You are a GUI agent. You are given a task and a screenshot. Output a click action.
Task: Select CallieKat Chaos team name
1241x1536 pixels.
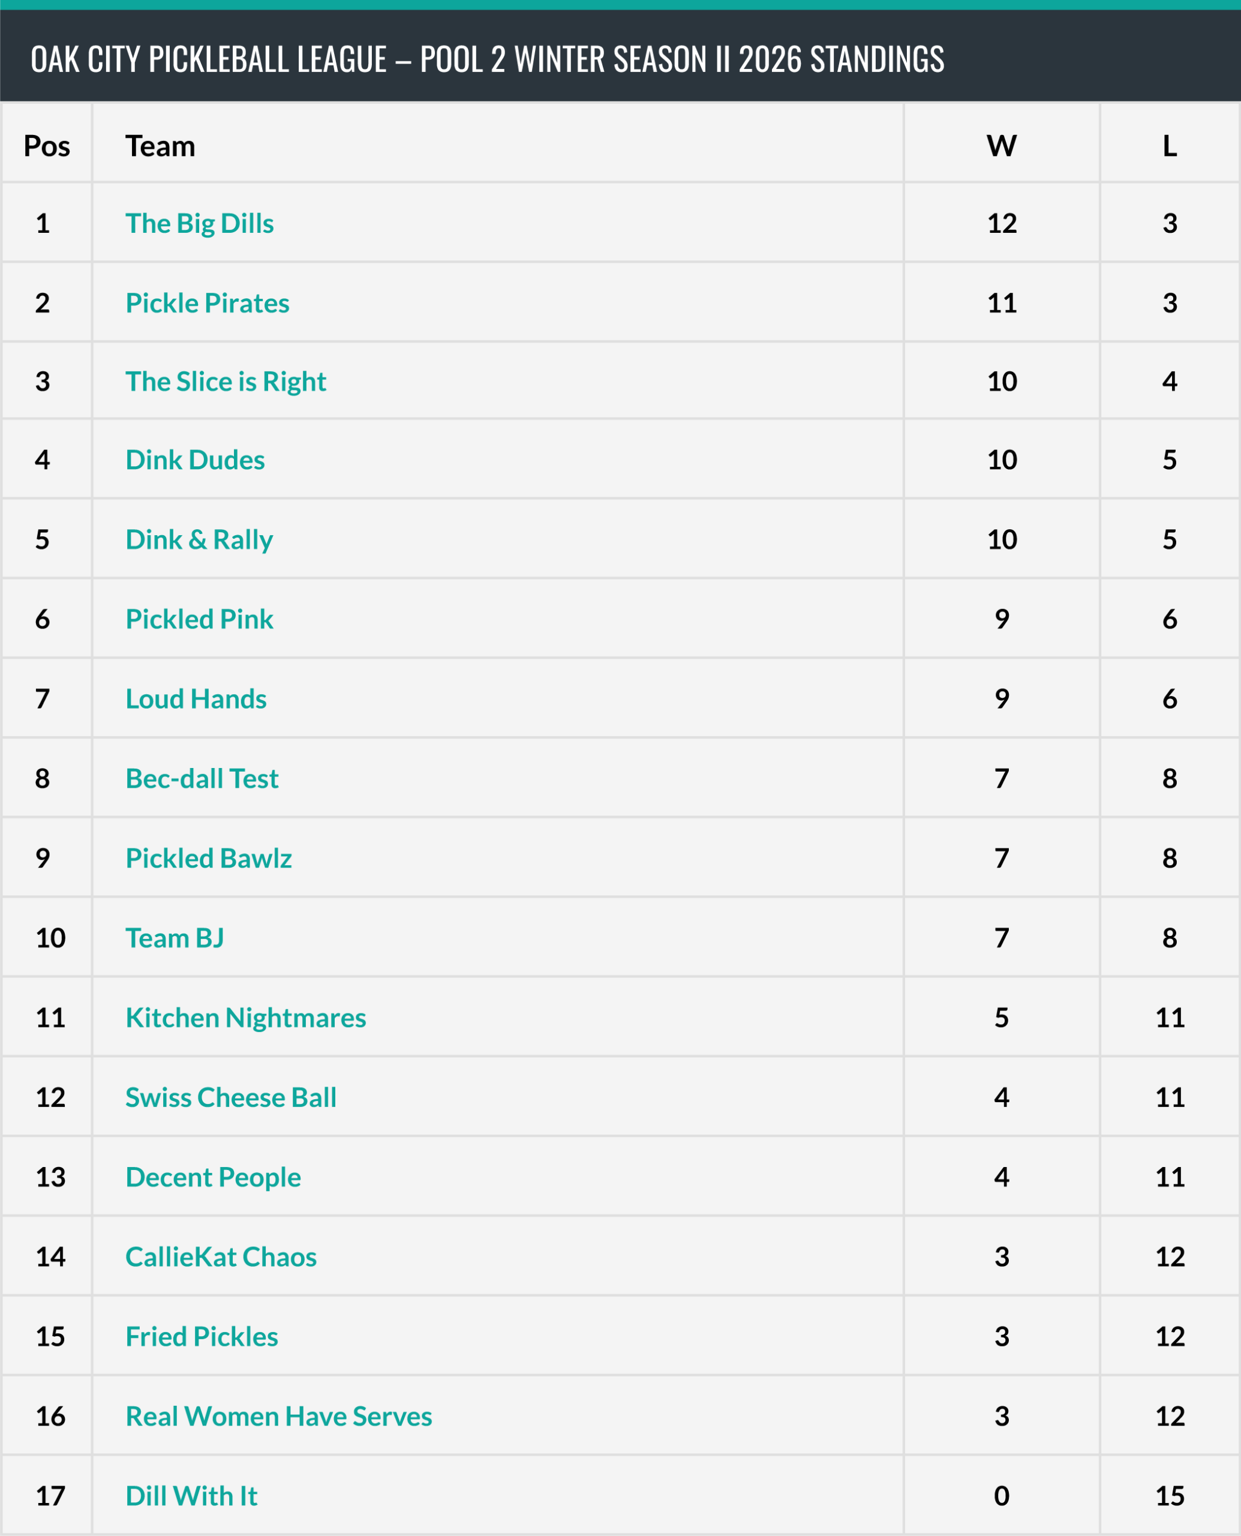coord(221,1257)
